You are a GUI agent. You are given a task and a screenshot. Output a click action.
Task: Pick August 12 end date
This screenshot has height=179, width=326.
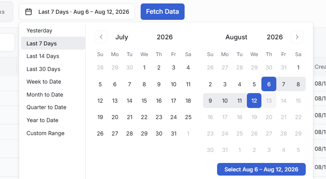(x=254, y=101)
